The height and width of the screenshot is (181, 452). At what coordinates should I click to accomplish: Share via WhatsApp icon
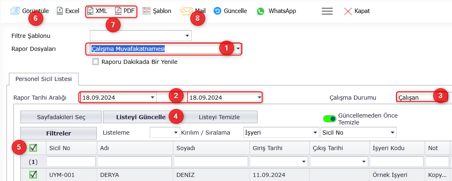coord(261,11)
